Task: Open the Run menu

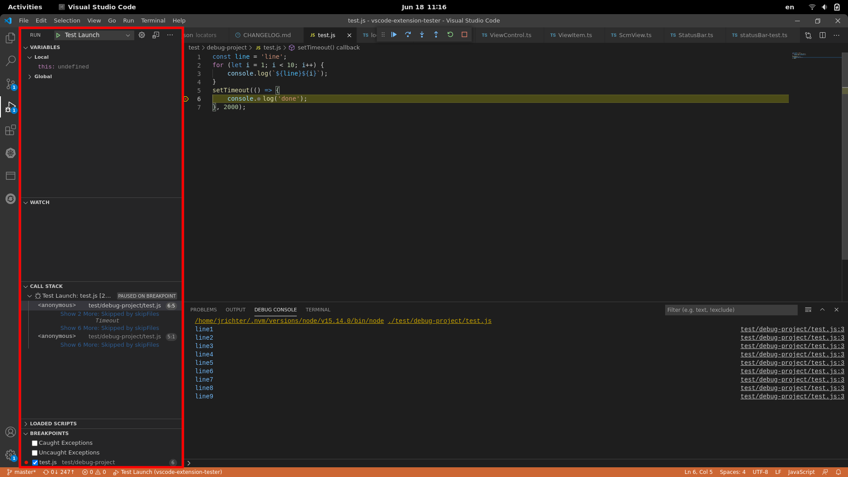Action: click(x=128, y=20)
